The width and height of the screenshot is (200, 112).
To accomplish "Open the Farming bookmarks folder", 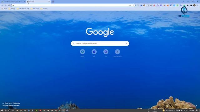I will coord(44,9).
